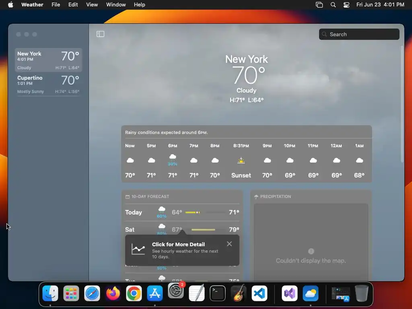
Task: Open TextEdit from the Dock
Action: click(196, 293)
